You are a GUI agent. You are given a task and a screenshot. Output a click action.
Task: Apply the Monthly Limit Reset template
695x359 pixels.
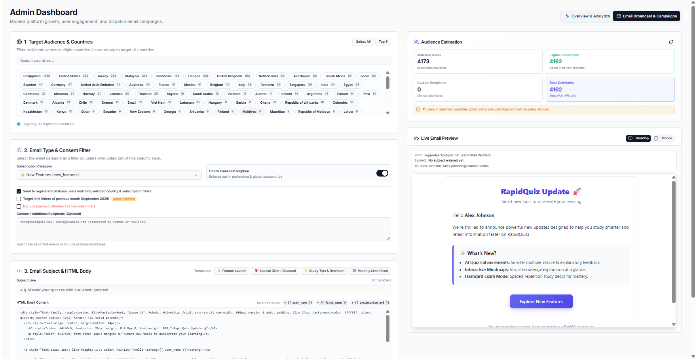[370, 271]
